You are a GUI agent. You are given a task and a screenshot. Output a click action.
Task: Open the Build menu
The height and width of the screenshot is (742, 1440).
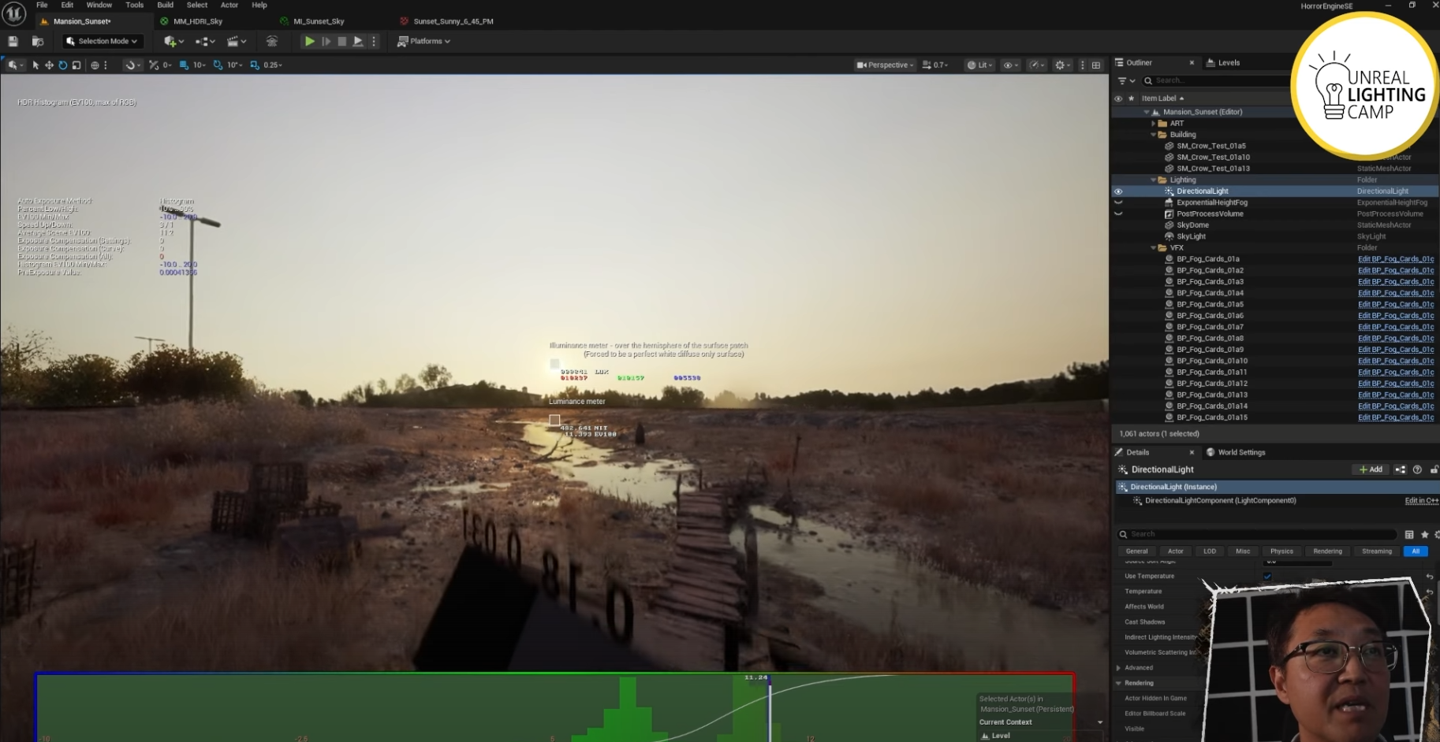165,5
